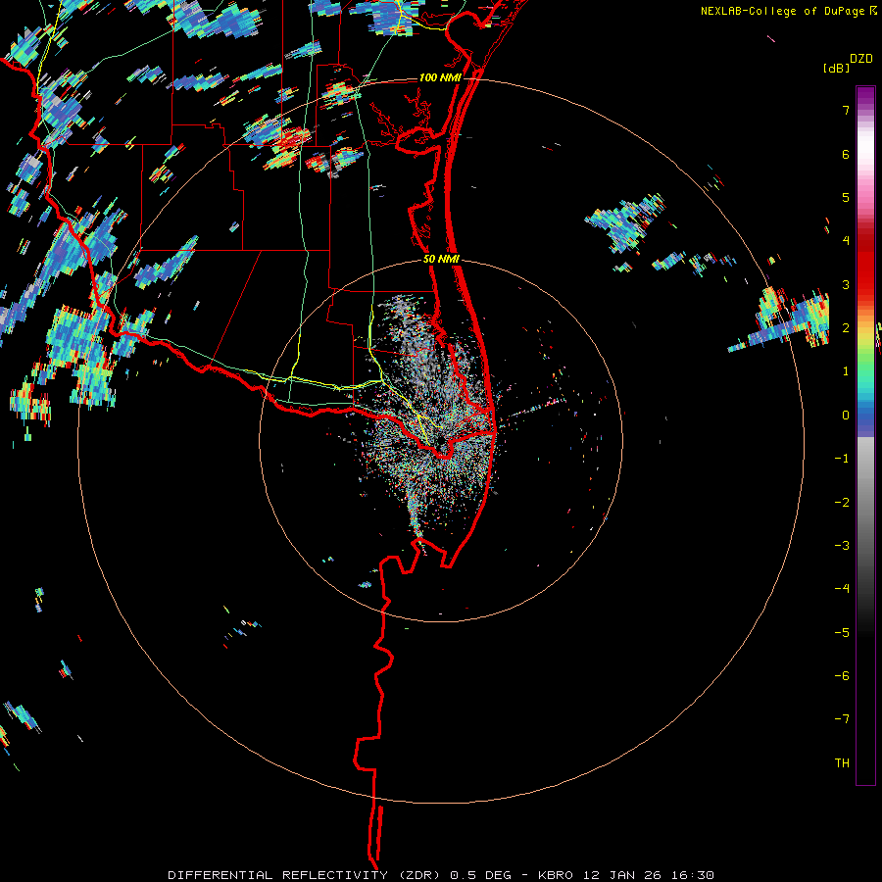Click the -5 value on color scale
This screenshot has width=882, height=882.
coord(842,632)
